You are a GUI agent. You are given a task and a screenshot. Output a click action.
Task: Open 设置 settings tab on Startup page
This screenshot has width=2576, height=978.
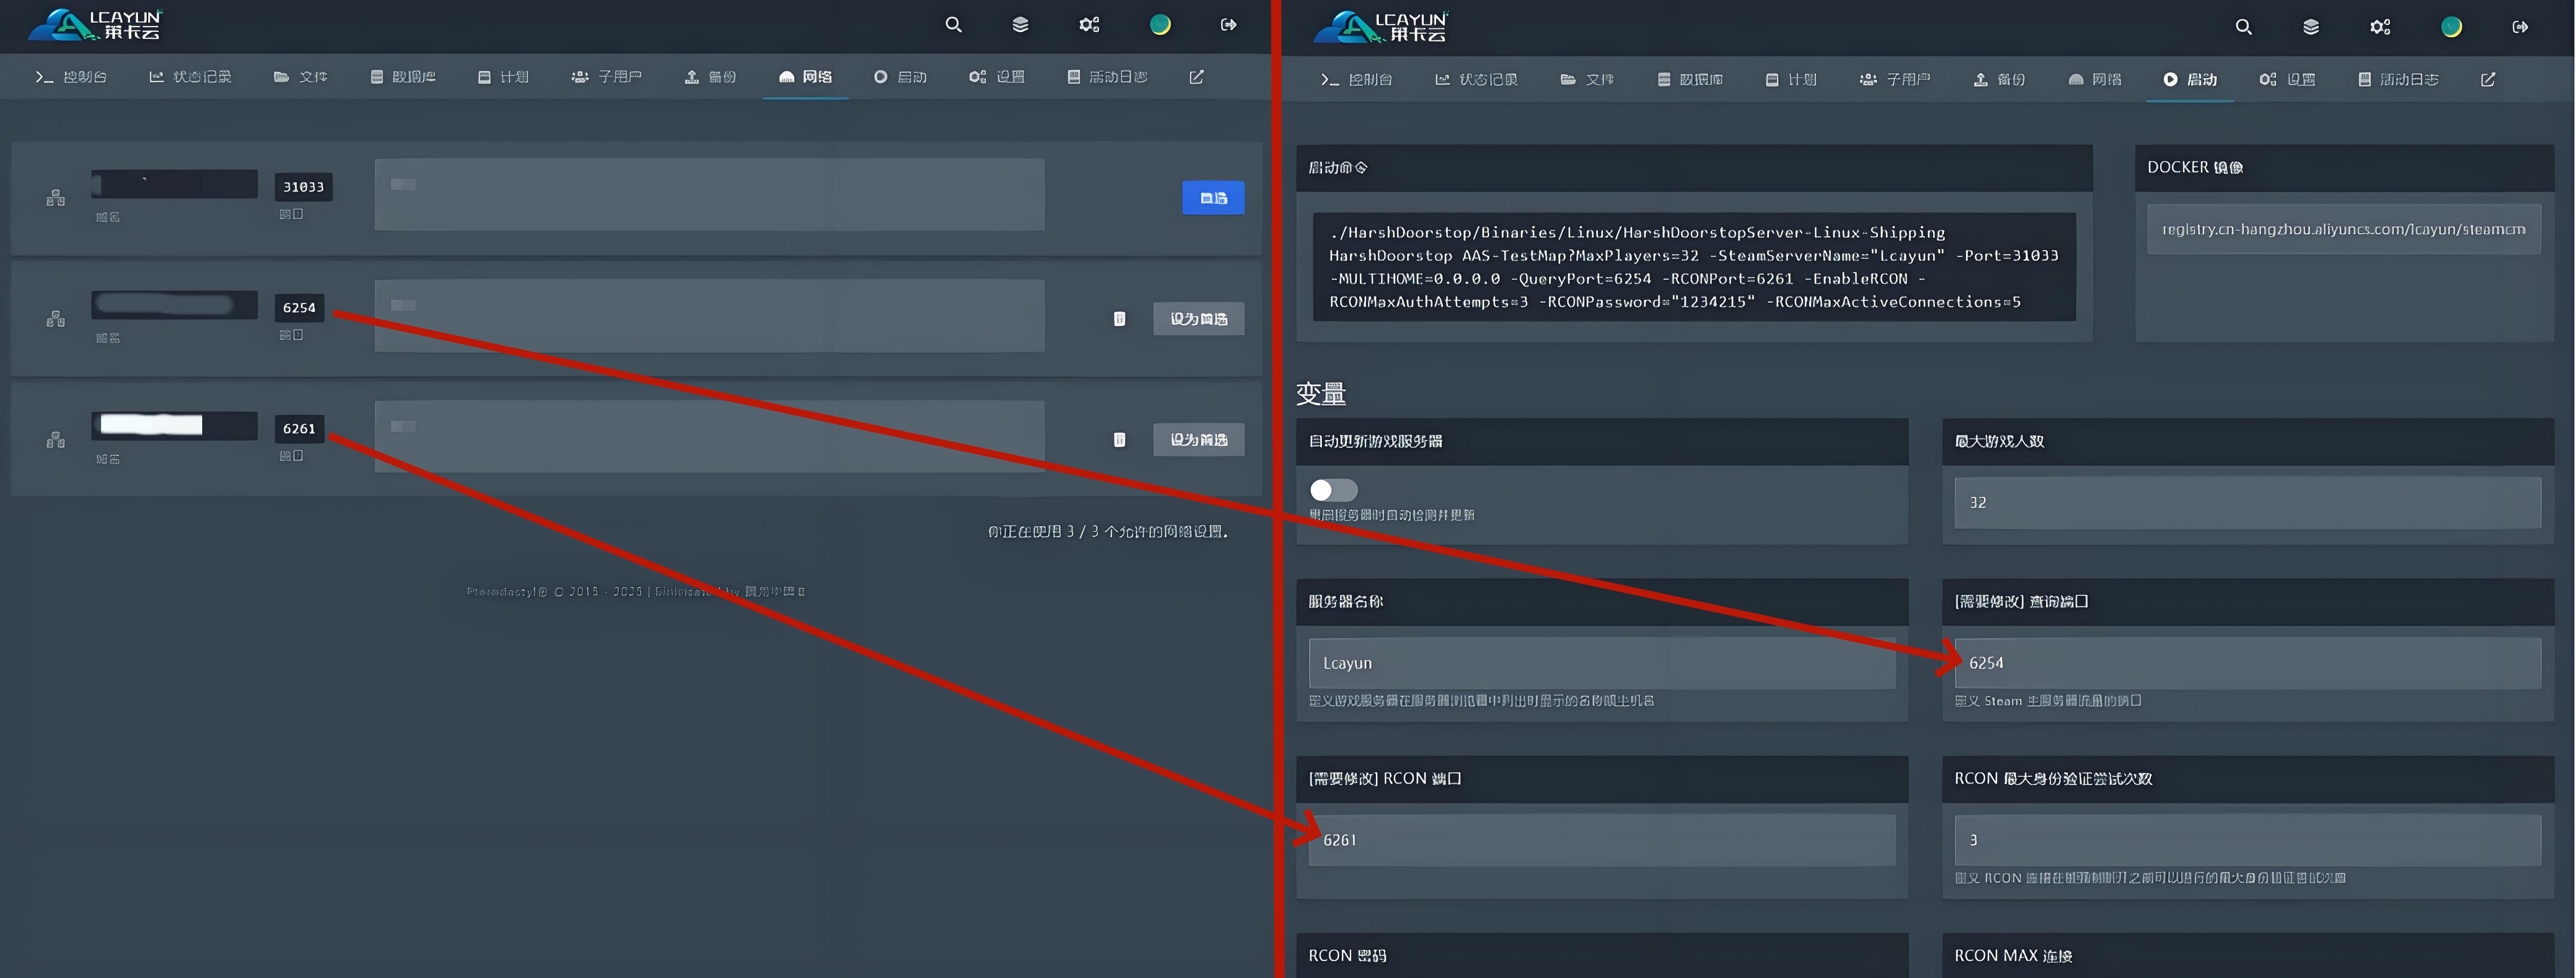2287,79
